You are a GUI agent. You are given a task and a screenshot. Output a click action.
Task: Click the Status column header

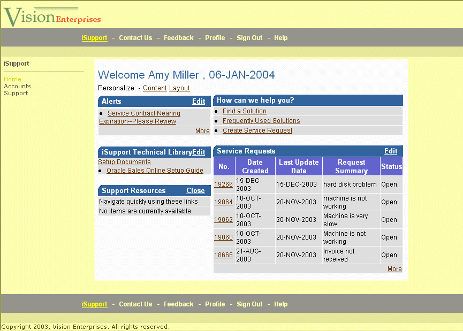(x=391, y=166)
